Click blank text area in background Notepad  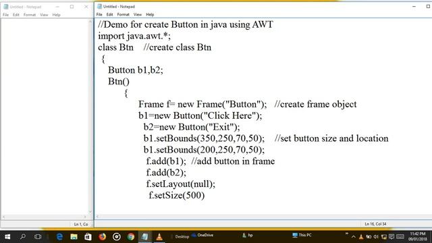click(x=44, y=115)
